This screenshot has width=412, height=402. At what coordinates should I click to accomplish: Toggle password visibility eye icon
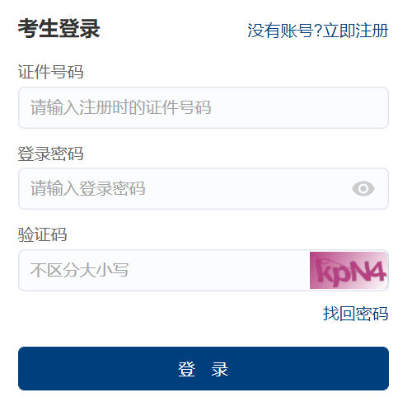pos(363,189)
